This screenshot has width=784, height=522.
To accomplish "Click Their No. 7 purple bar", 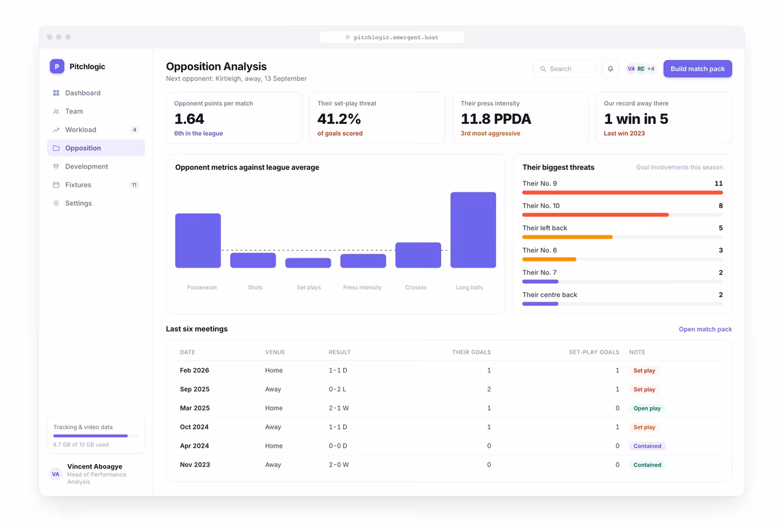I will point(540,281).
